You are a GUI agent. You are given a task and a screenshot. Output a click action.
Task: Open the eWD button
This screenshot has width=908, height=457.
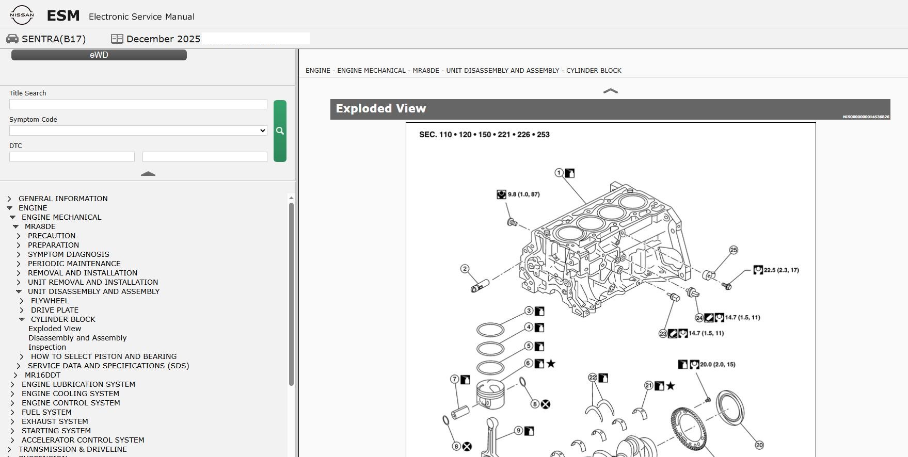99,55
